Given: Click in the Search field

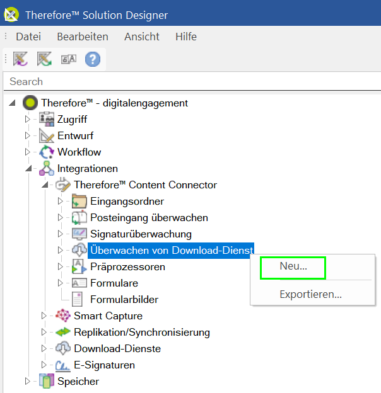Looking at the screenshot, I should point(189,81).
